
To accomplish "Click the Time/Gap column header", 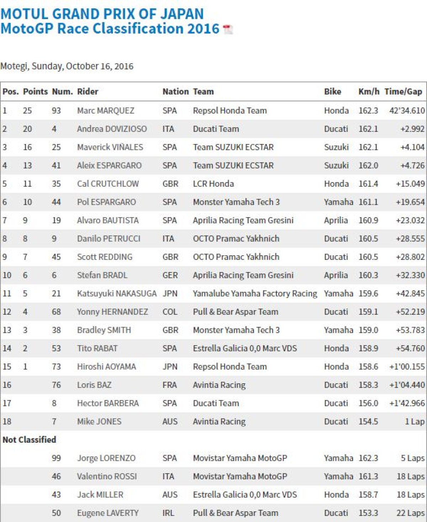I will coord(403,92).
